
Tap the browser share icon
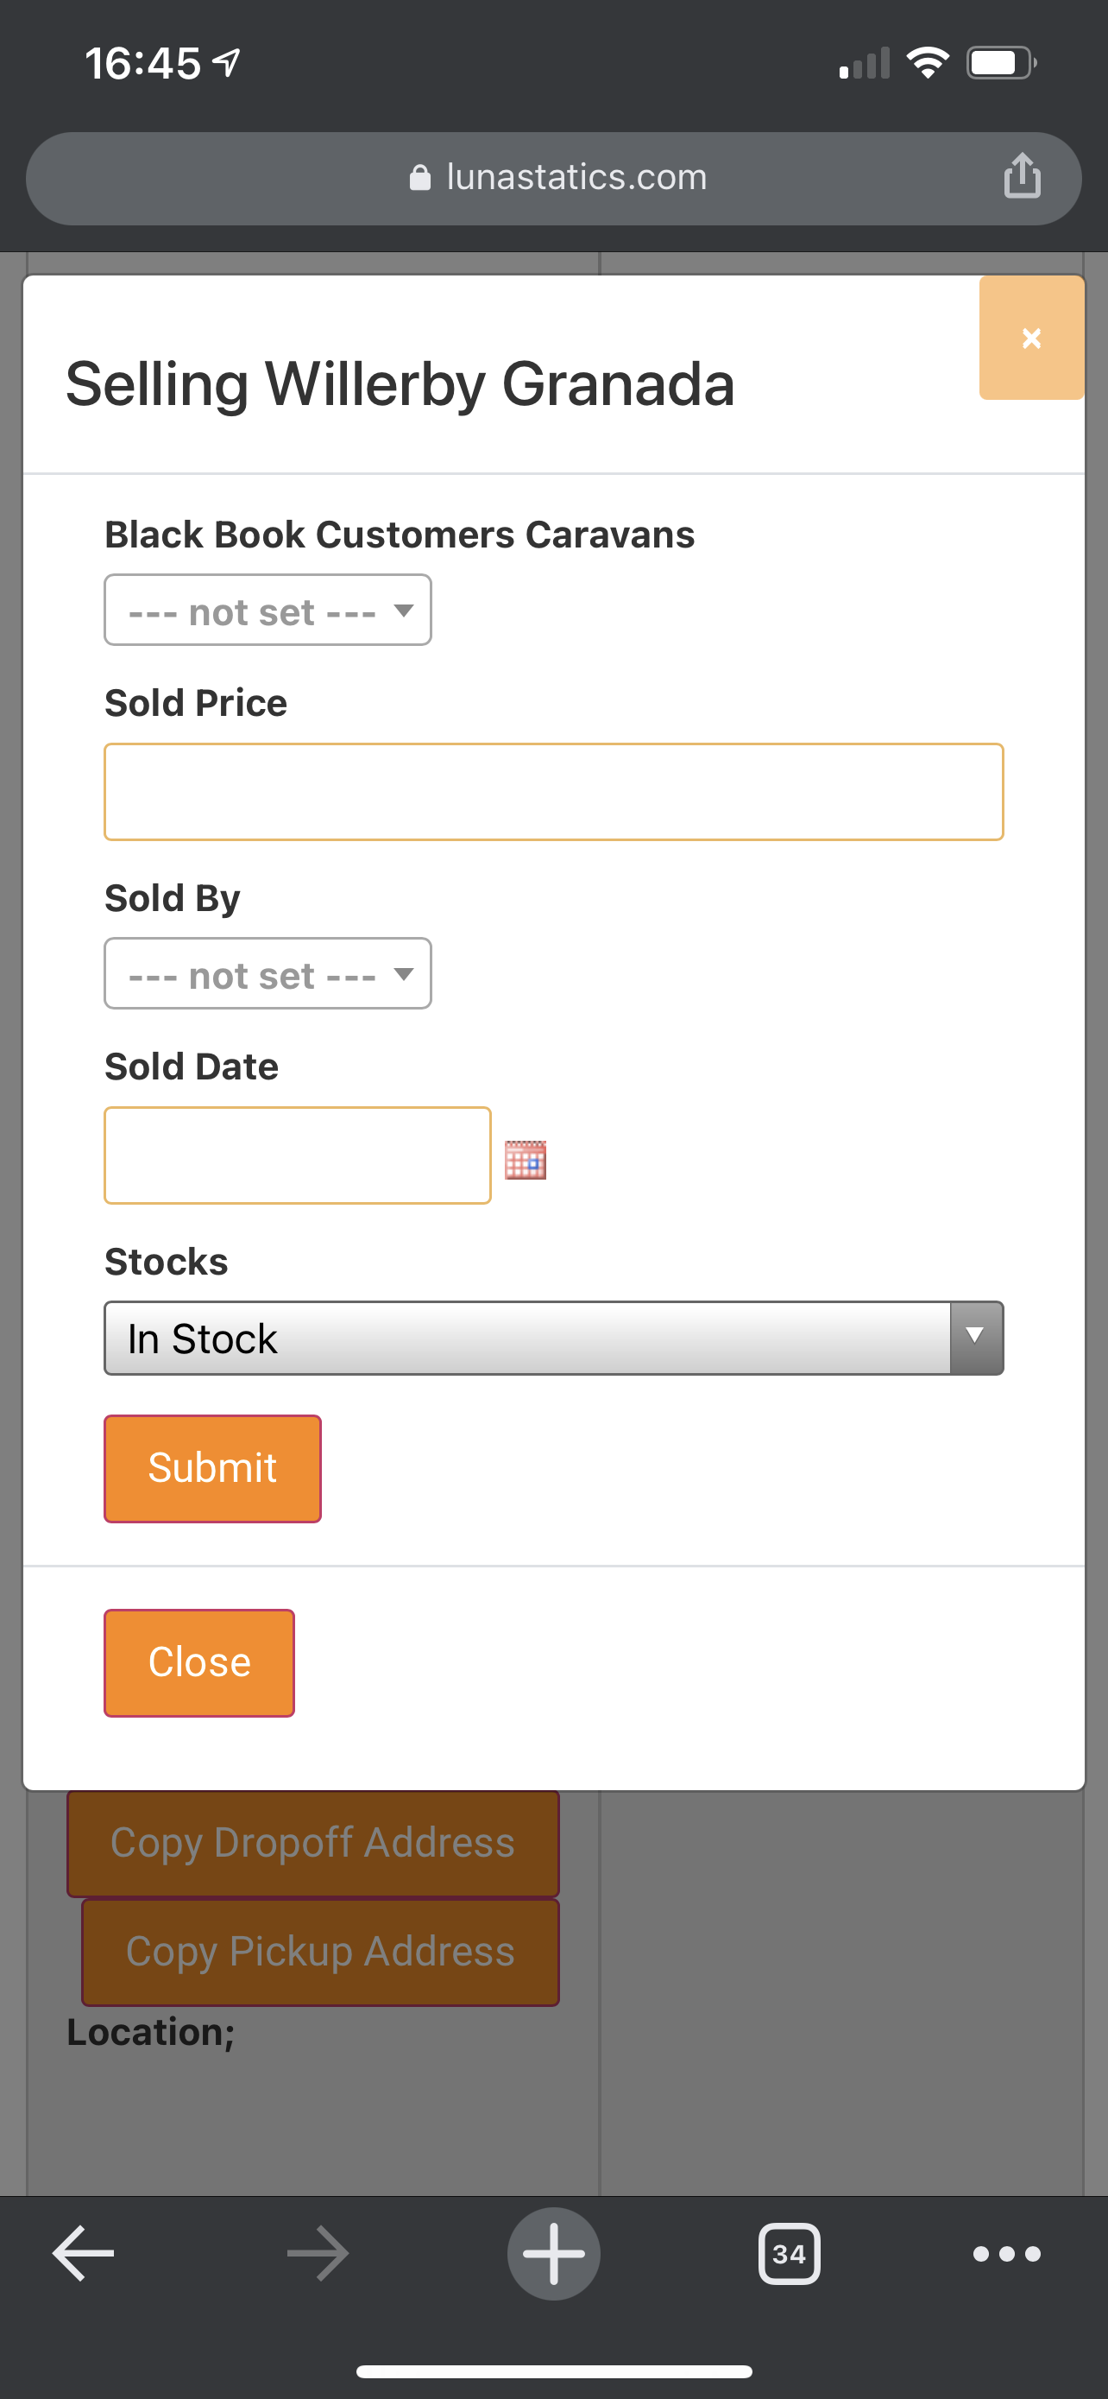(1022, 176)
